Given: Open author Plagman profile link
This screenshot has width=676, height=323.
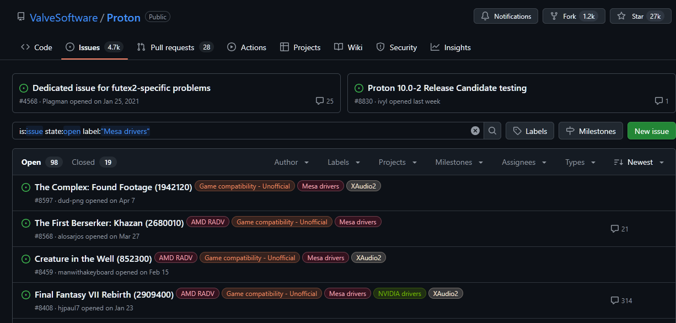Looking at the screenshot, I should (55, 101).
